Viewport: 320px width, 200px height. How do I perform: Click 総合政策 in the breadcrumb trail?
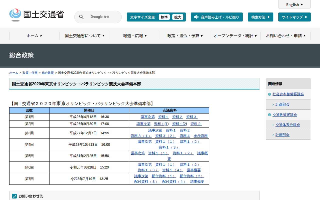[48, 73]
